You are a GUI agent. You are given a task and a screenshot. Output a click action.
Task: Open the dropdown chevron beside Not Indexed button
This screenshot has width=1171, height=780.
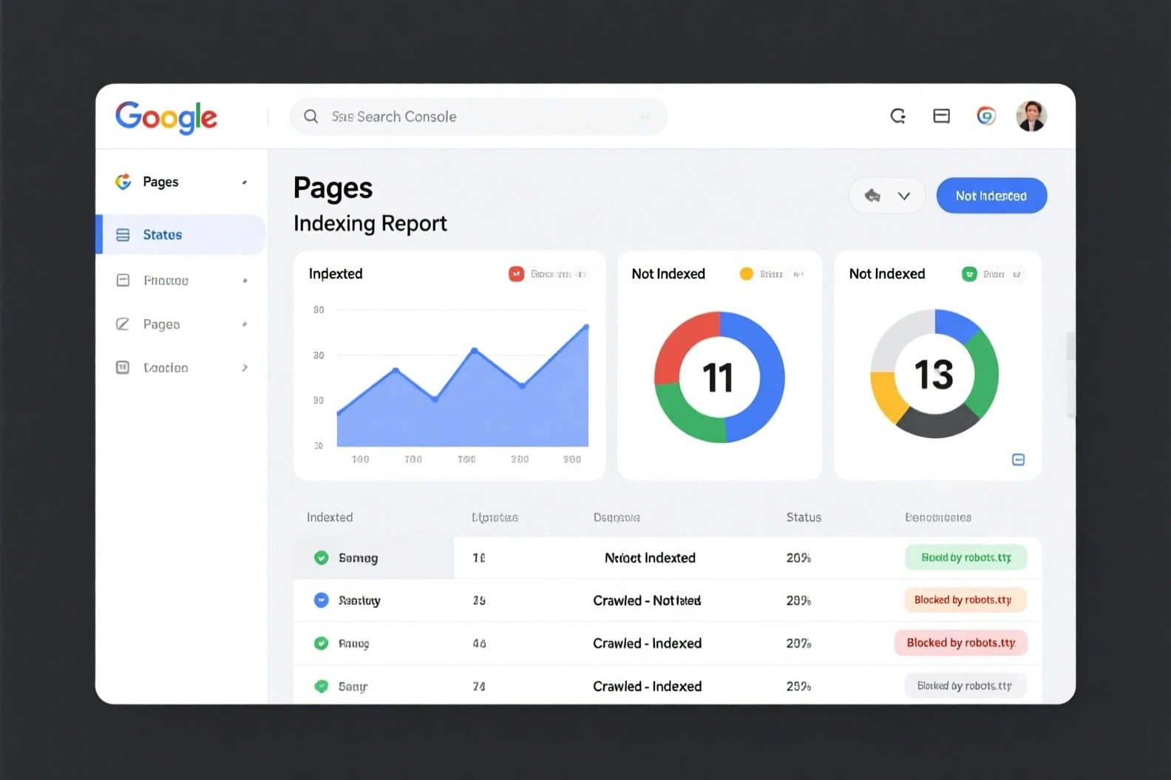(x=903, y=196)
